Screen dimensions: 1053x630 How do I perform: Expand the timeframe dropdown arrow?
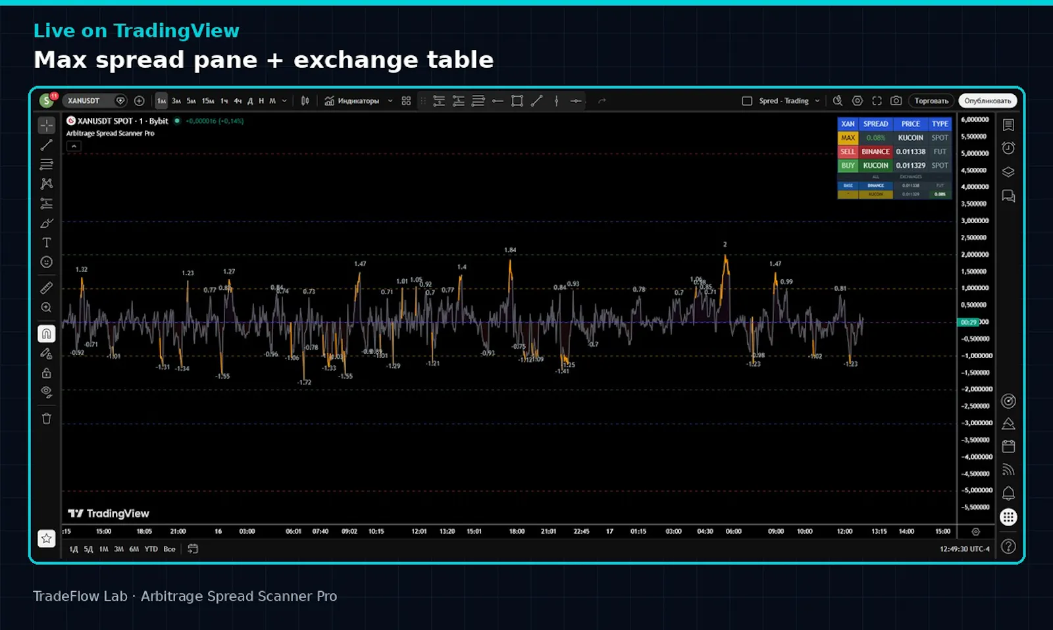[284, 101]
